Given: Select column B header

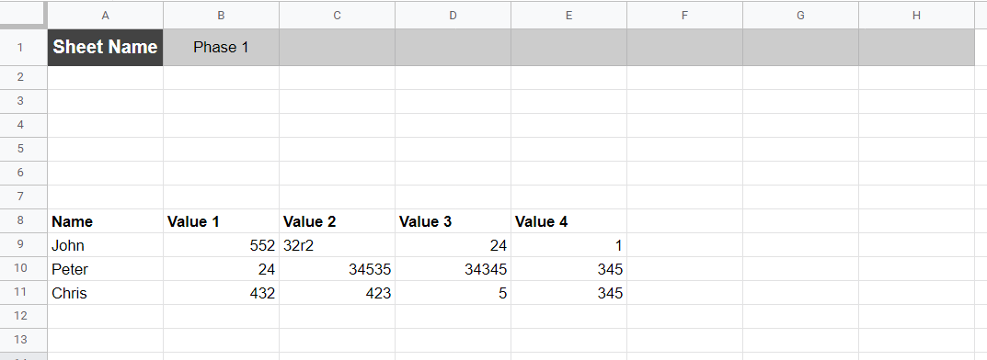Looking at the screenshot, I should coord(221,15).
